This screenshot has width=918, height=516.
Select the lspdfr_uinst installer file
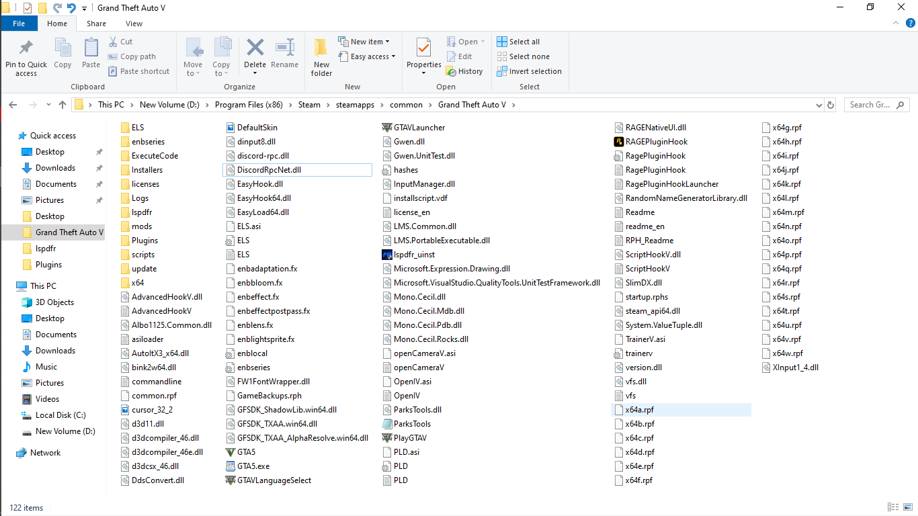click(408, 255)
